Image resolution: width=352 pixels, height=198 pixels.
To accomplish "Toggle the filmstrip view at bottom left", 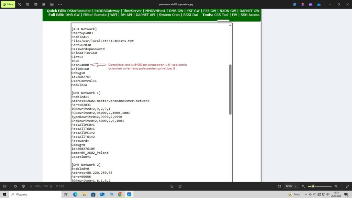I will point(5,186).
